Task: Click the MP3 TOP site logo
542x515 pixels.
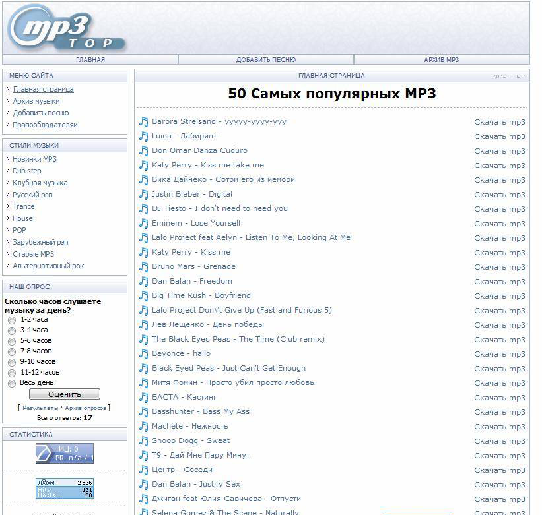Action: 67,28
